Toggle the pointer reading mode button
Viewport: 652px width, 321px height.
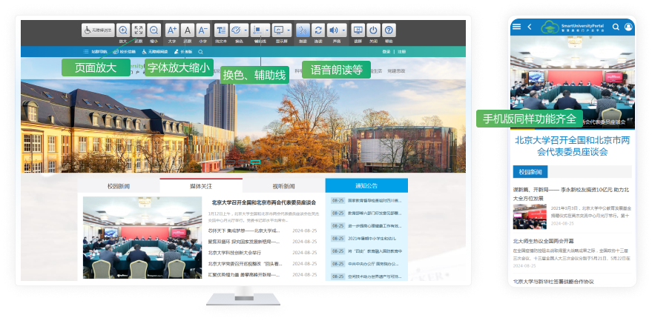click(x=302, y=30)
